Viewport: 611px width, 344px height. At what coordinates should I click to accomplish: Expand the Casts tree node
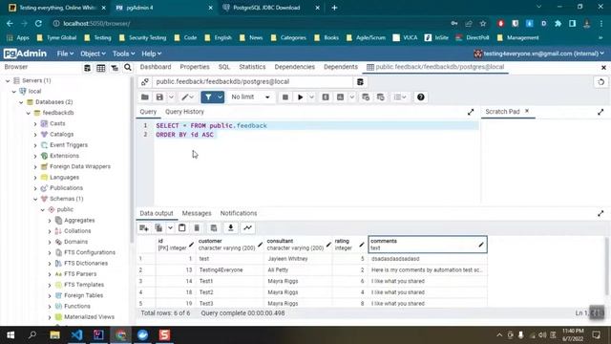click(x=35, y=123)
